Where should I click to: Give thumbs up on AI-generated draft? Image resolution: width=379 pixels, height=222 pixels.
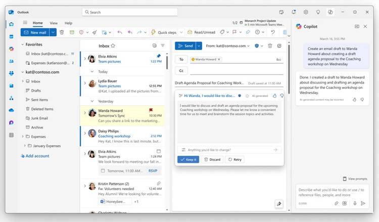pyautogui.click(x=275, y=95)
